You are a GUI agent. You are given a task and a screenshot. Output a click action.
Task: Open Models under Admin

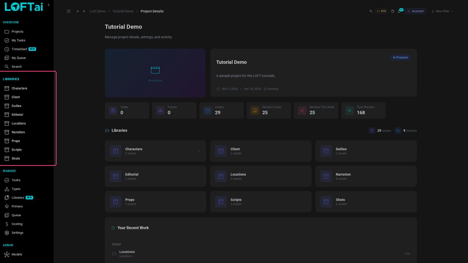(x=27, y=254)
